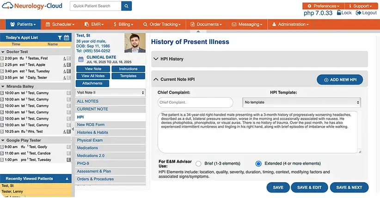Click billing S icon for 2:25 pm Test, Apple
This screenshot has height=198, width=380.
(x=2, y=65)
